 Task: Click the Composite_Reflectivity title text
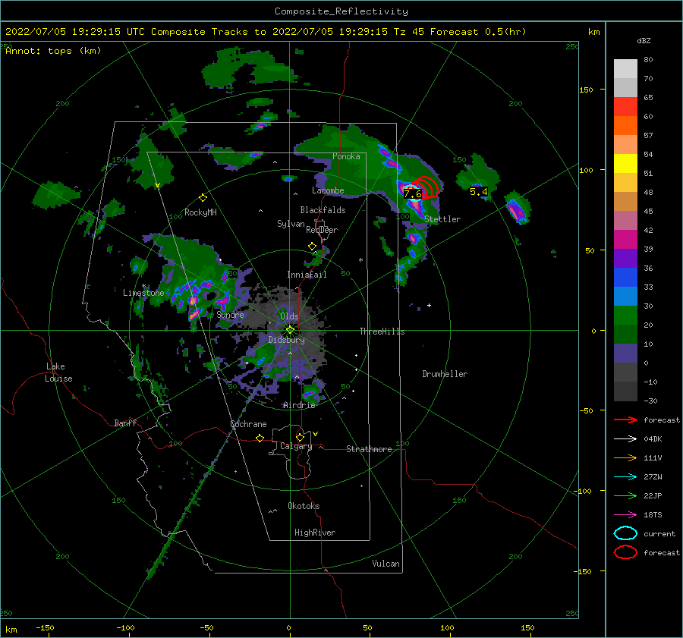coord(341,11)
